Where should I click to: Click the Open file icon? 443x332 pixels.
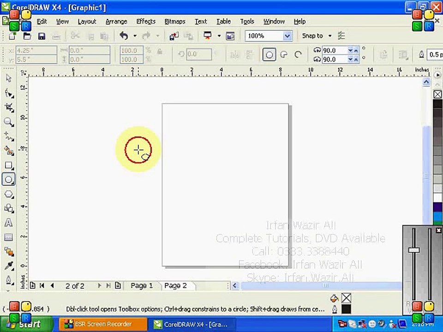tap(27, 36)
